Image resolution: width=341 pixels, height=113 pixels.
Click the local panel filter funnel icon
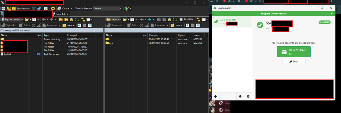34,20
